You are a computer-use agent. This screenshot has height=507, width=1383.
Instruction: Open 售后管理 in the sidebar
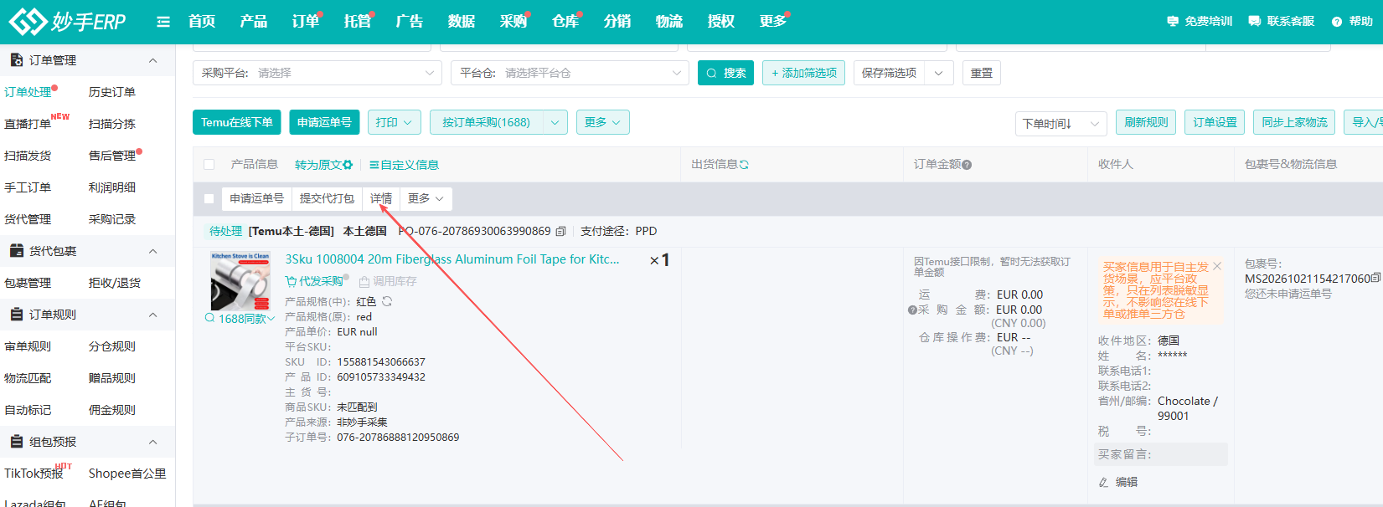tap(112, 156)
